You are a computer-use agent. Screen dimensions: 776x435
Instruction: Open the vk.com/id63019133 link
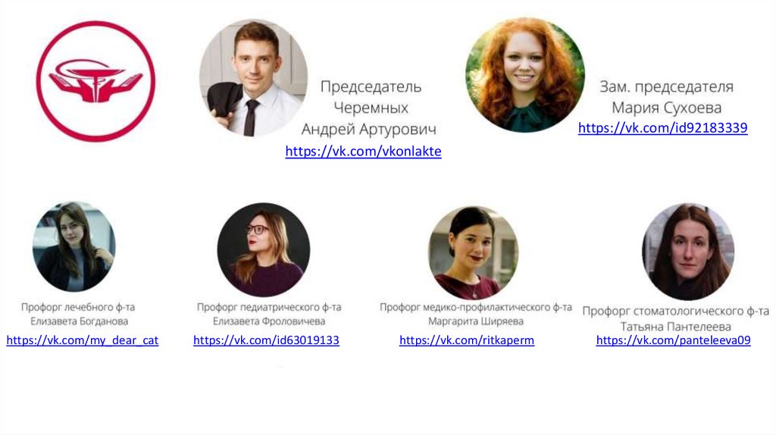(266, 340)
